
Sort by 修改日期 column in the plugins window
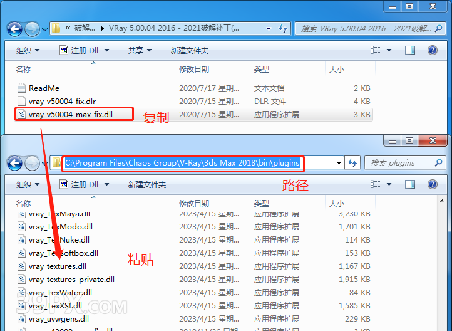coord(194,204)
